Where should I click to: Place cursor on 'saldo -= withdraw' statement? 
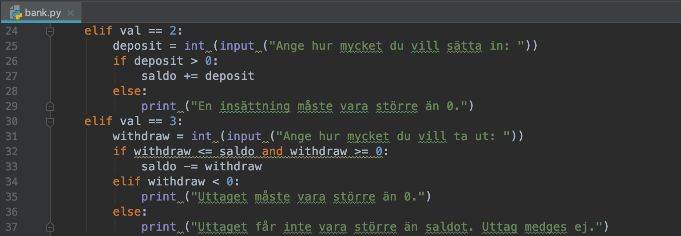[201, 167]
